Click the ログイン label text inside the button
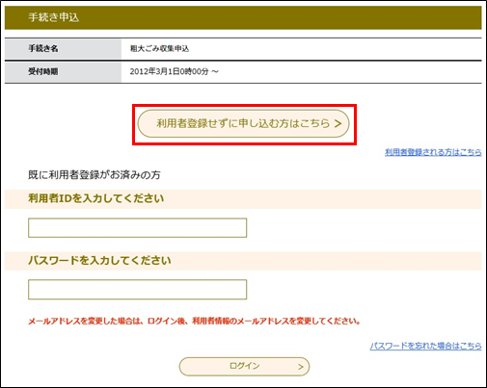487x388 pixels. [244, 366]
